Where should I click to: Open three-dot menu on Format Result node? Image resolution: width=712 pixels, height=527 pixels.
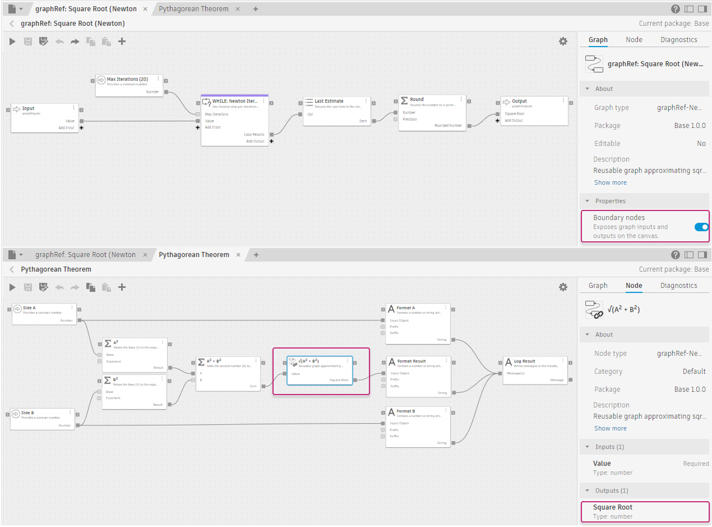(446, 361)
